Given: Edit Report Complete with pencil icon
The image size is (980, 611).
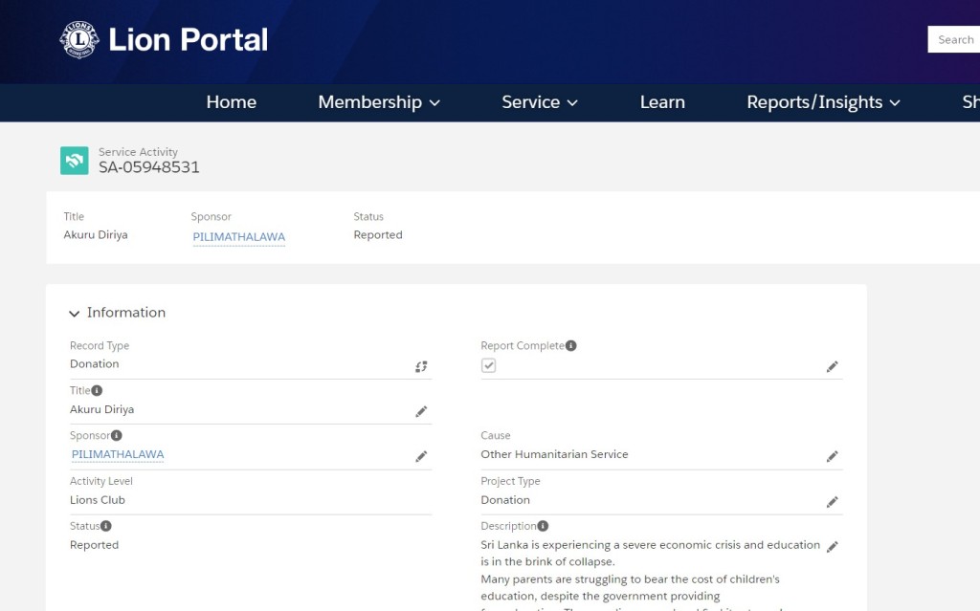Looking at the screenshot, I should tap(832, 367).
